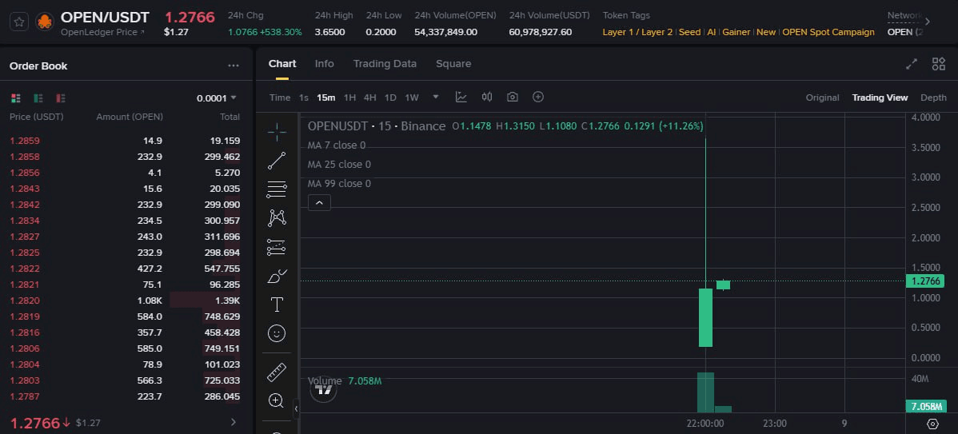This screenshot has width=958, height=434.
Task: Click the AI token tag
Action: 711,32
